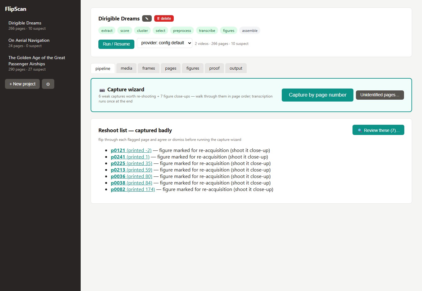This screenshot has width=422, height=291.
Task: Open page link p0082 (printed 174)
Action: click(133, 189)
